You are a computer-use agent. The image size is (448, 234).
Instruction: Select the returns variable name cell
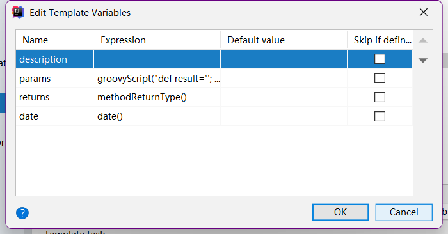click(x=54, y=97)
